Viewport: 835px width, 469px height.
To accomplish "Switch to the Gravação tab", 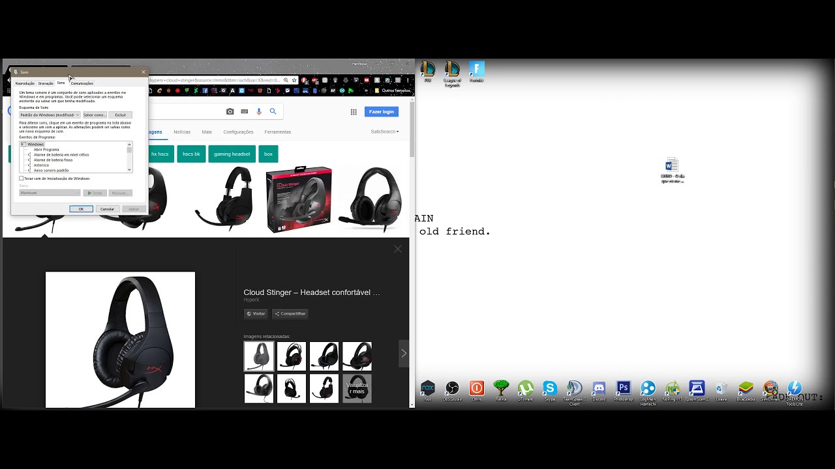I will pyautogui.click(x=46, y=83).
